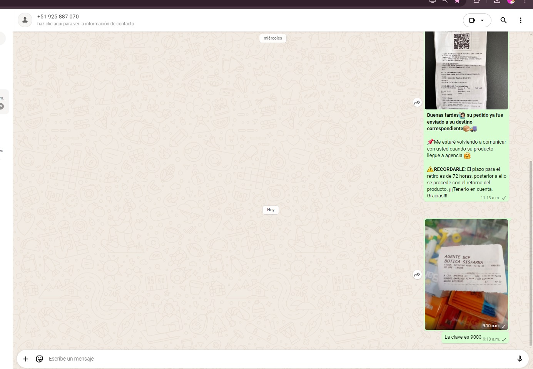Image resolution: width=533 pixels, height=369 pixels.
Task: Forward the shipping receipt image message
Action: (x=417, y=103)
